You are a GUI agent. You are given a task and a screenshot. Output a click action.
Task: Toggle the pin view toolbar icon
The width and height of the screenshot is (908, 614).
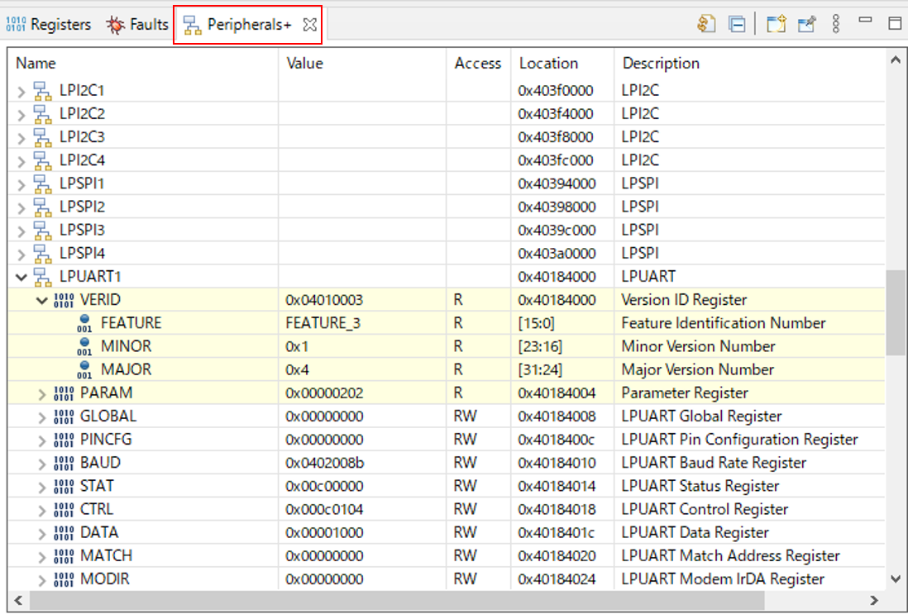point(806,24)
